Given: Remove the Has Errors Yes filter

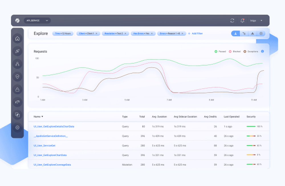Looking at the screenshot, I should tap(152, 34).
